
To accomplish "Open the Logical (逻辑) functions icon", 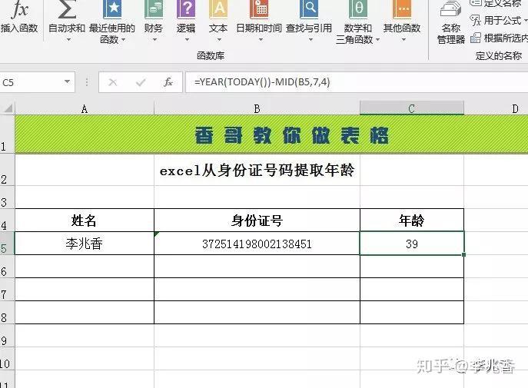I will (186, 9).
